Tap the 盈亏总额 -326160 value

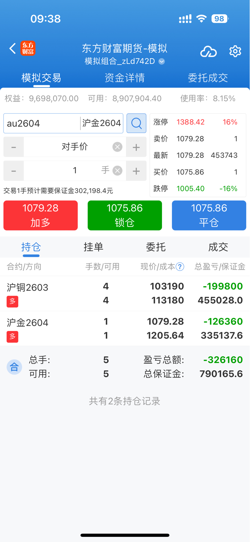tap(223, 360)
